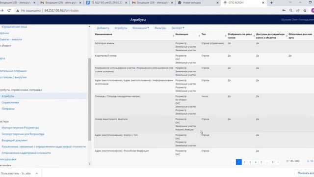Click Площадь / Площадь в квадратных метрах
Screen dimensions: 314x177
[117, 96]
